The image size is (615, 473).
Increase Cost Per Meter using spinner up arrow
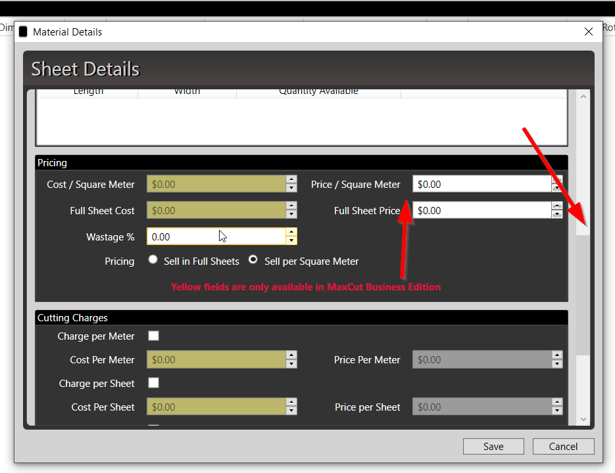click(291, 355)
